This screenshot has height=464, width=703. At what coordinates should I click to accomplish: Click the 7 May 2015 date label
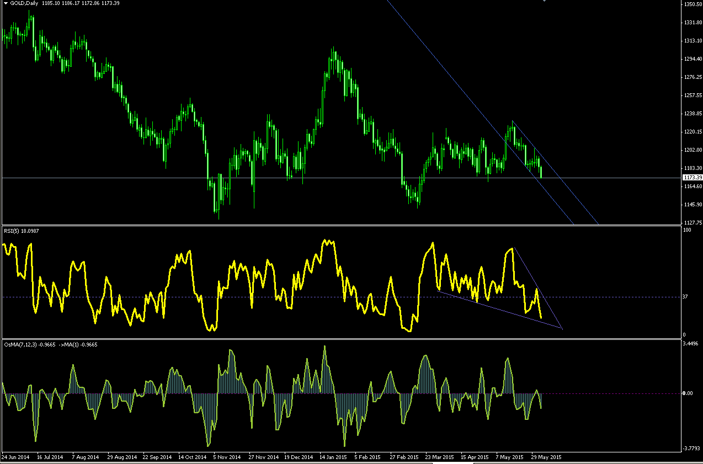click(510, 457)
